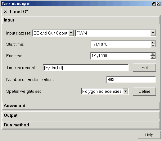
Task: Click the Define button for spatial weights
Action: pos(144,91)
